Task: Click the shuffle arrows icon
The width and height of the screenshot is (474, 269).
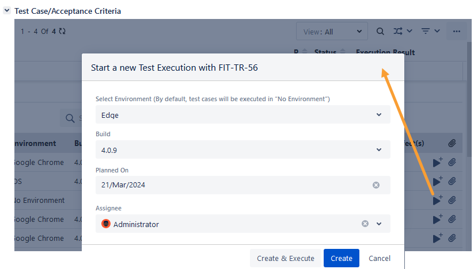Action: [x=398, y=31]
